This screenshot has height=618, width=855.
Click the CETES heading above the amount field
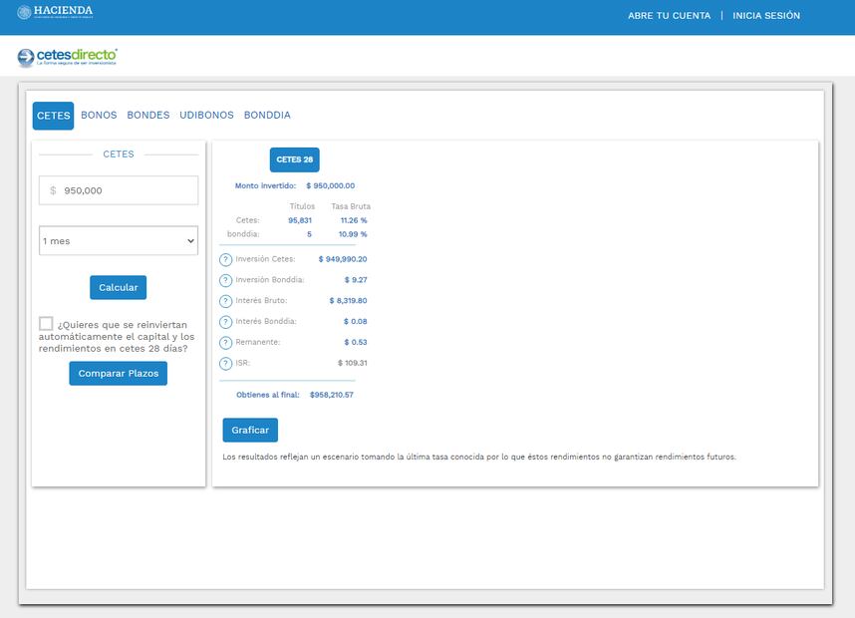point(119,154)
